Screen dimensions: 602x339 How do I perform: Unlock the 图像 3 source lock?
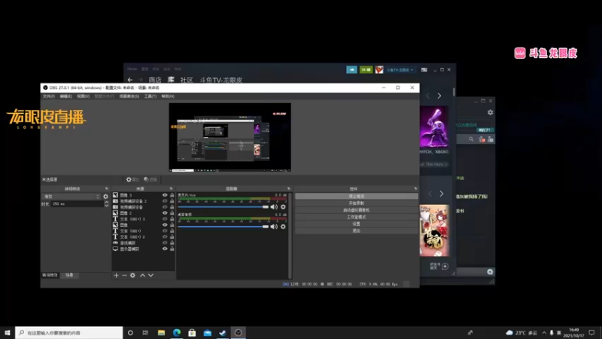[172, 195]
